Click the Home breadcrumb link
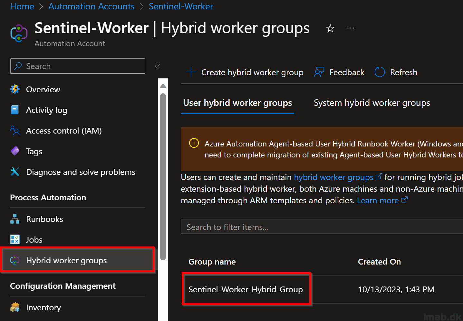Screen dimensions: 463x321 pyautogui.click(x=22, y=6)
